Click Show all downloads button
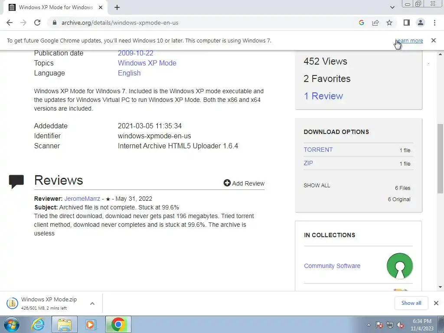Viewport: 444px width, 333px height. click(x=411, y=303)
